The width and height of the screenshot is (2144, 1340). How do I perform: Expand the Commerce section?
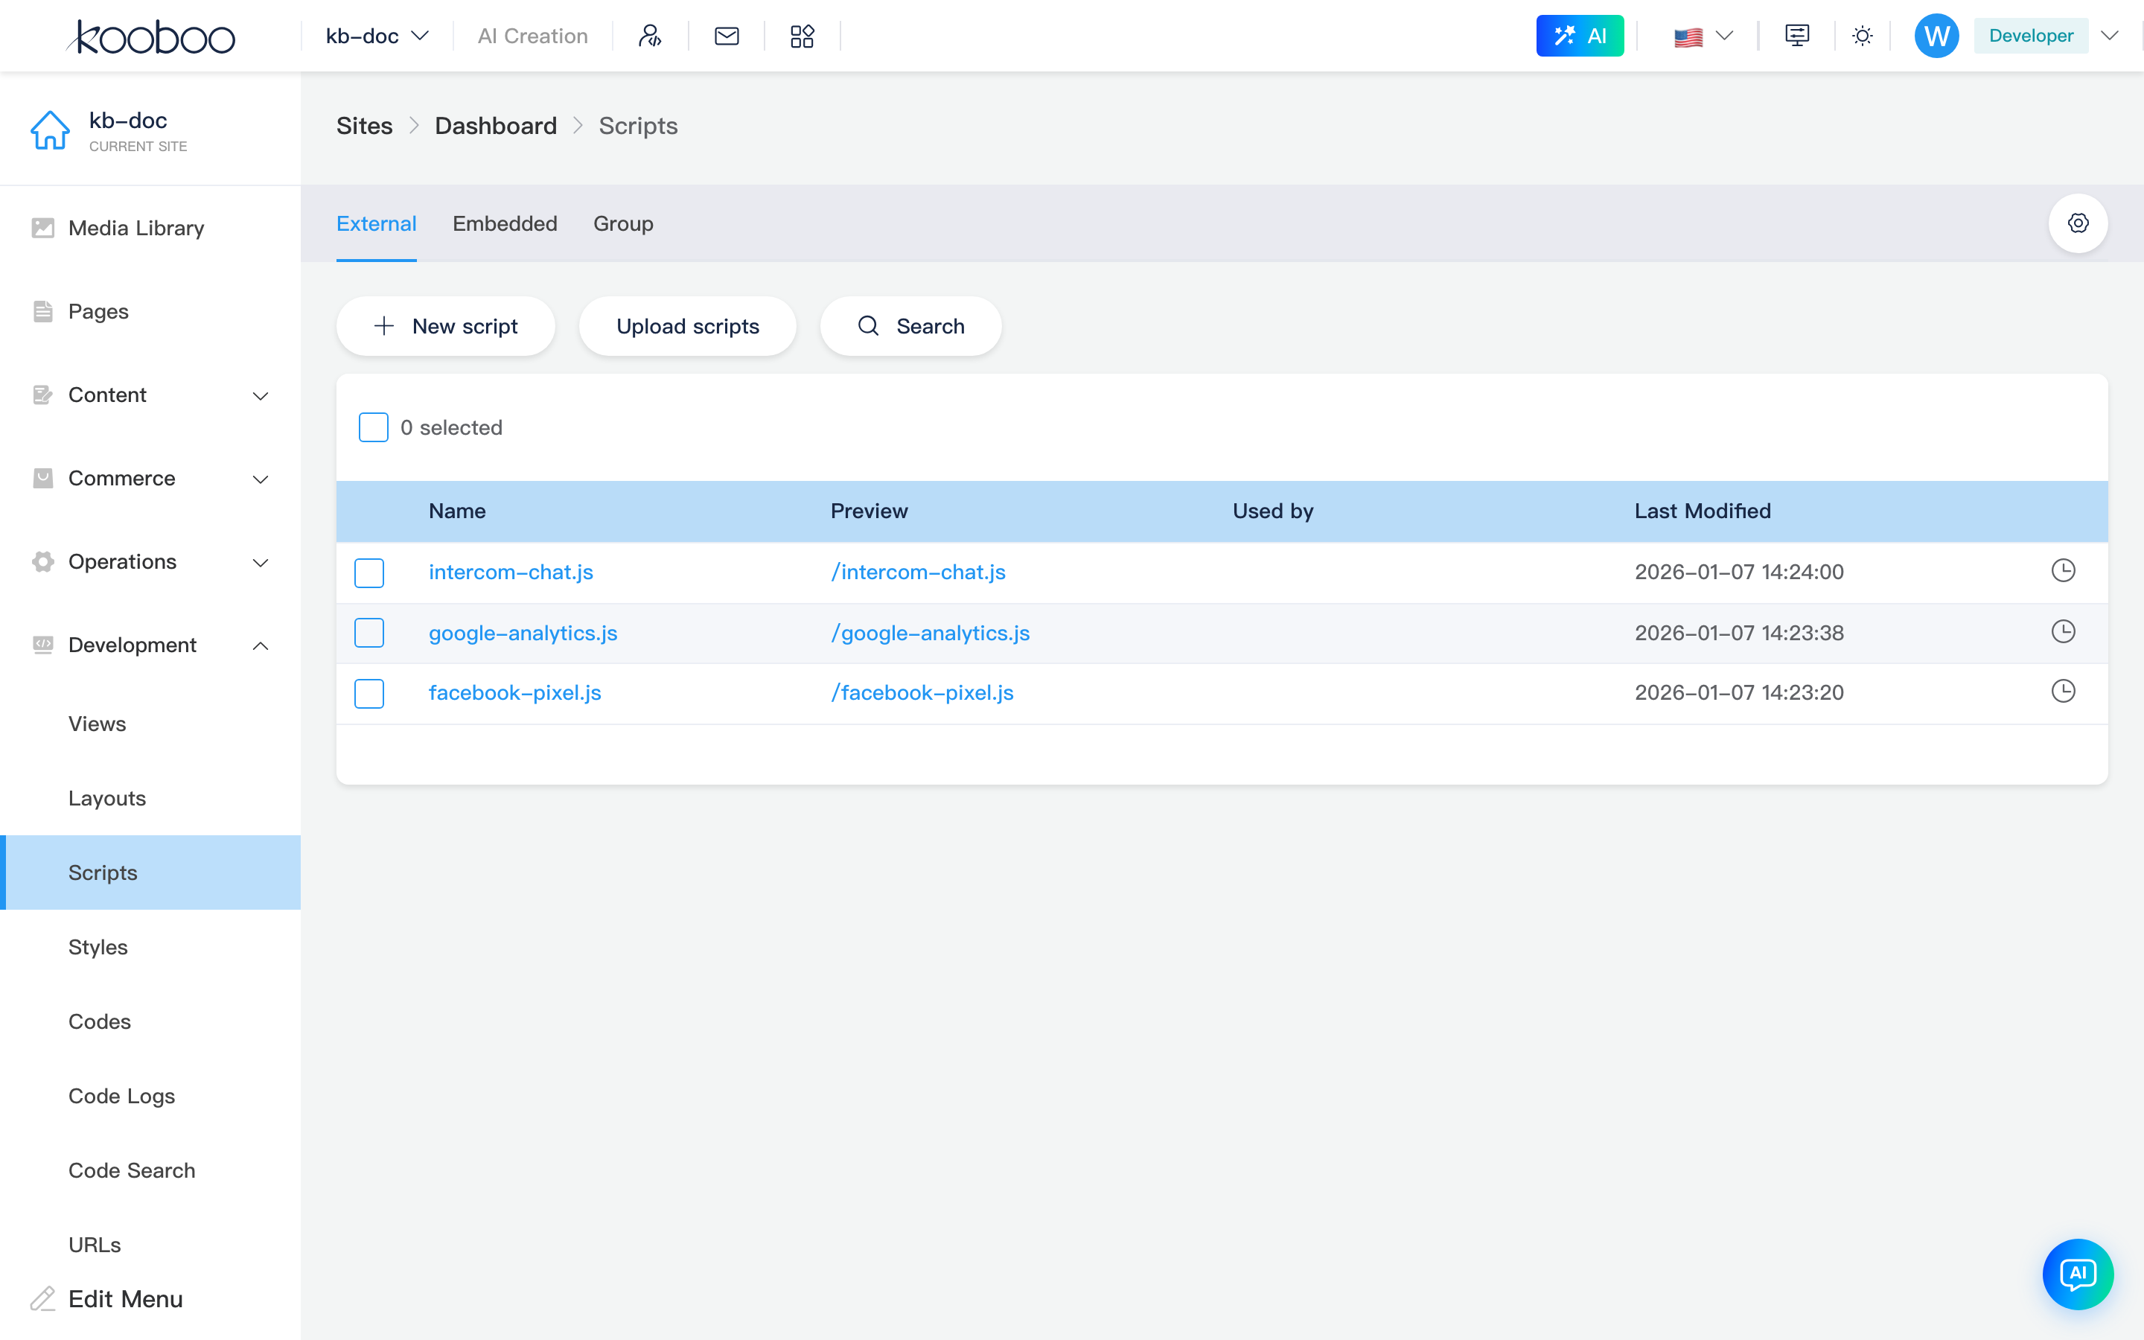click(x=150, y=479)
